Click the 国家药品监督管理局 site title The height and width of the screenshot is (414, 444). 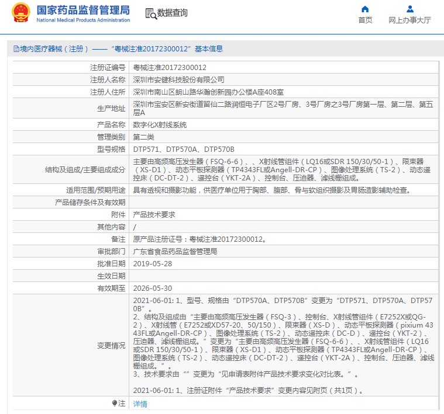[83, 10]
